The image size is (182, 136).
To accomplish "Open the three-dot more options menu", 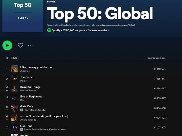I will tap(30, 46).
